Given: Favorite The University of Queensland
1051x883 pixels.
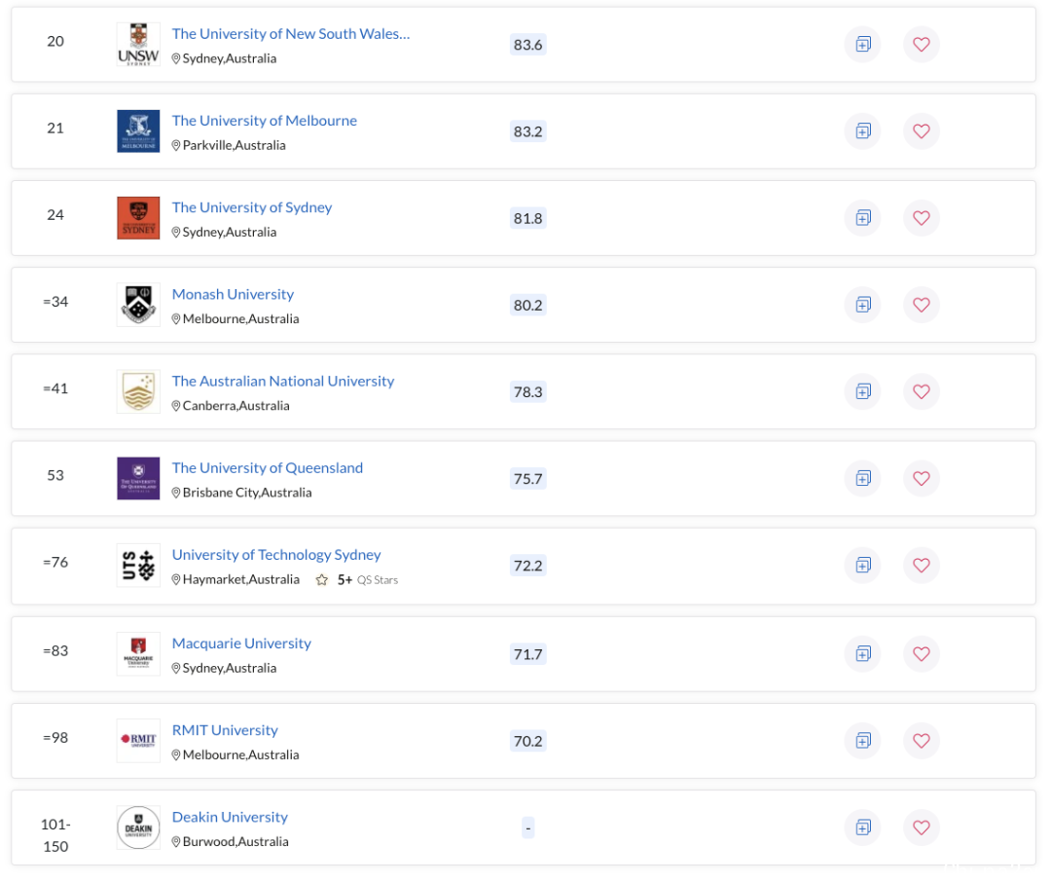Looking at the screenshot, I should 921,479.
